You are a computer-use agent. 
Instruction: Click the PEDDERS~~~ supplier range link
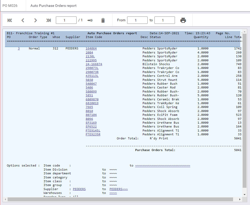(x=119, y=189)
